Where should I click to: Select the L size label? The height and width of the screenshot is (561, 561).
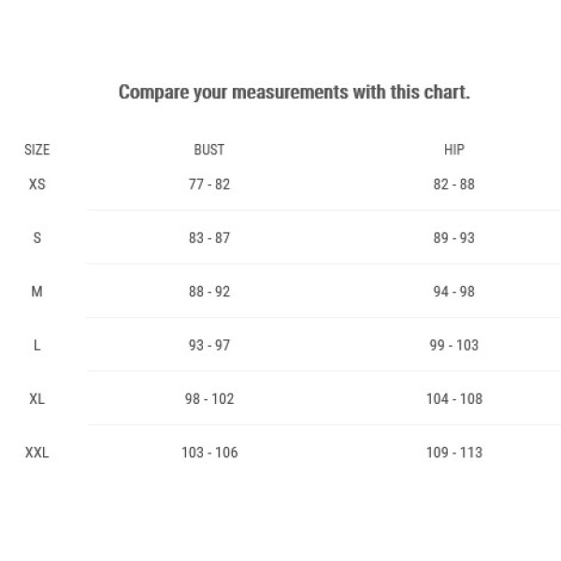(x=36, y=345)
